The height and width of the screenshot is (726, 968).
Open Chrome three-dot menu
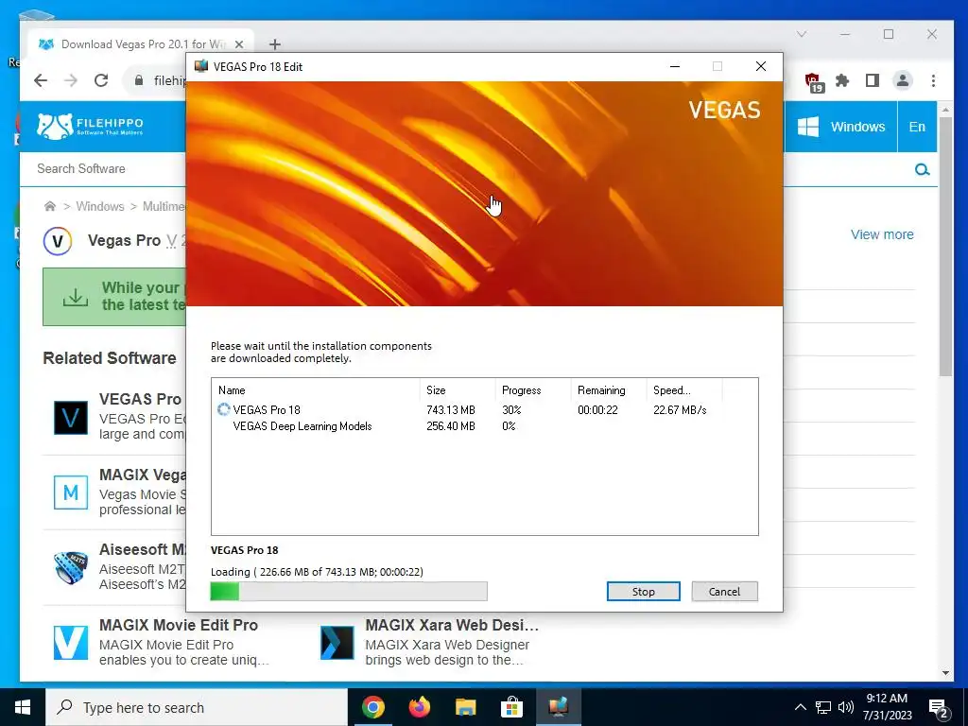click(933, 80)
